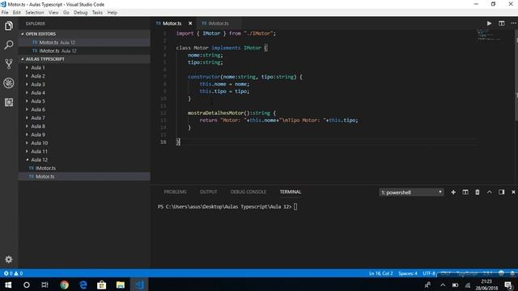This screenshot has width=518, height=291.
Task: Create a new terminal with plus icon
Action: [453, 192]
